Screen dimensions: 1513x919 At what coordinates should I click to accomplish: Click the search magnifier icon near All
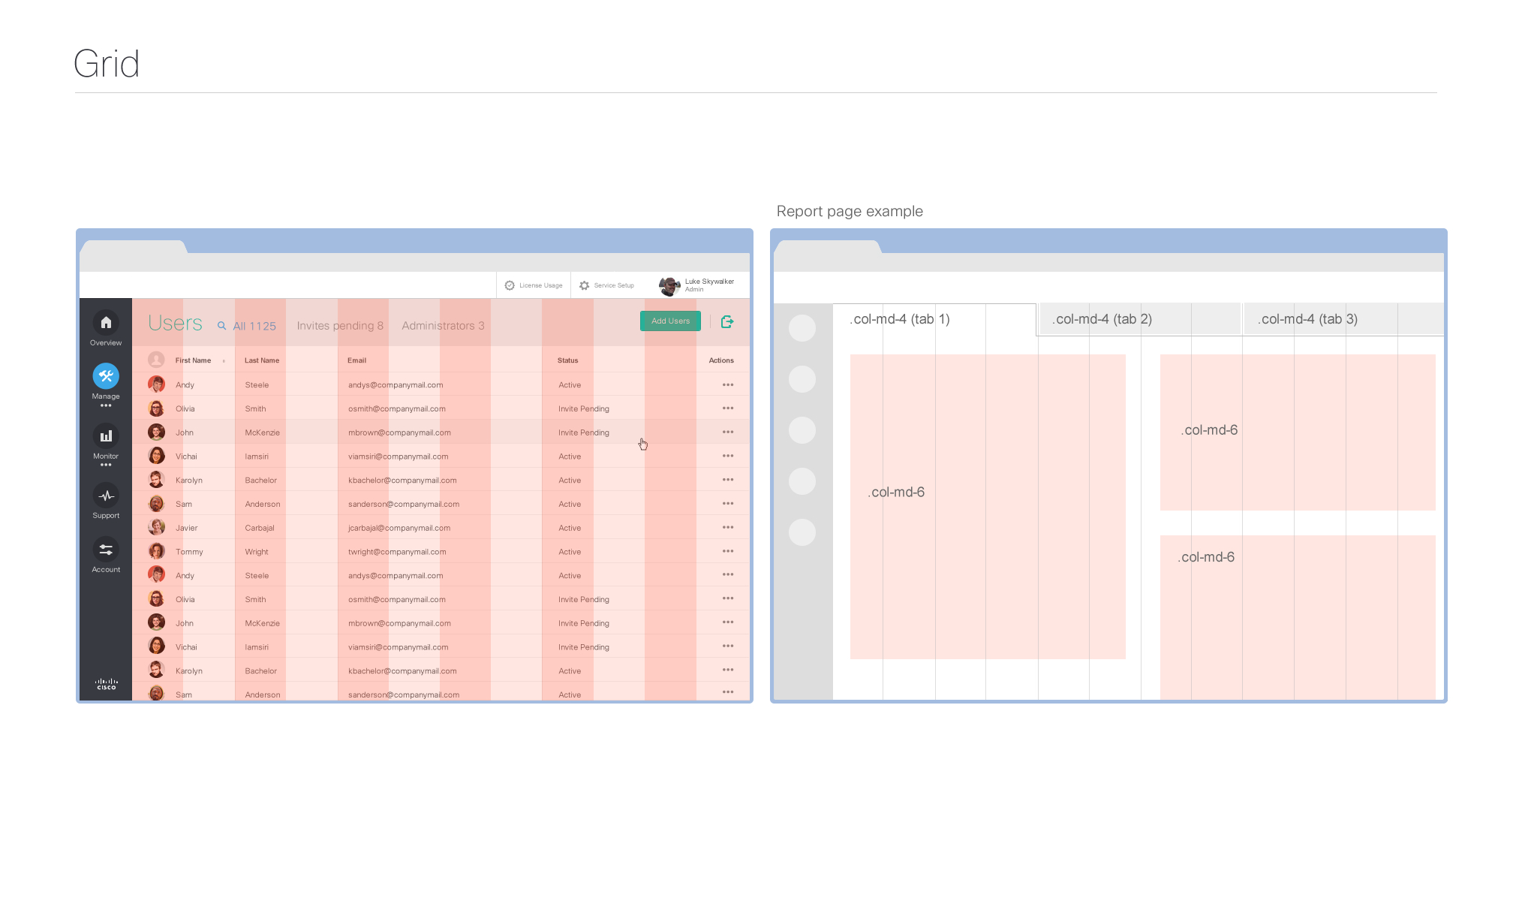point(221,326)
